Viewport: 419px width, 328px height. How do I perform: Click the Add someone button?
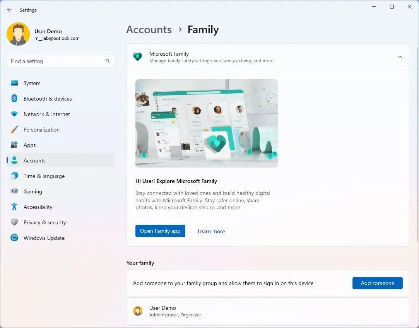coord(377,283)
